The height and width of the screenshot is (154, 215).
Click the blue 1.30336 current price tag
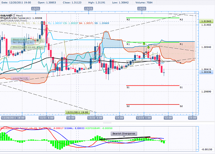206,72
